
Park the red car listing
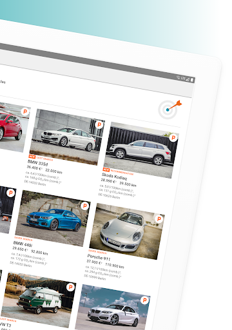point(25,112)
